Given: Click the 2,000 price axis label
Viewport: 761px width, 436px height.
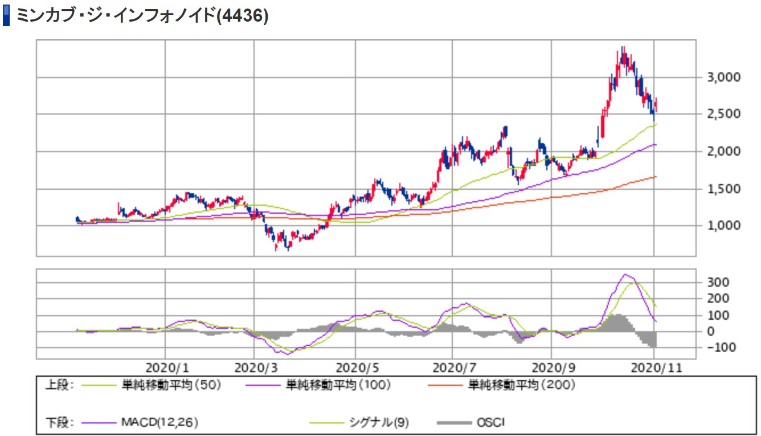Looking at the screenshot, I should click(725, 152).
